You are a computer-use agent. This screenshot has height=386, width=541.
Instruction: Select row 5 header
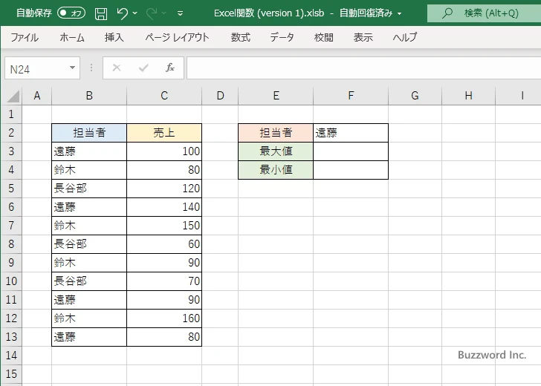click(x=11, y=189)
